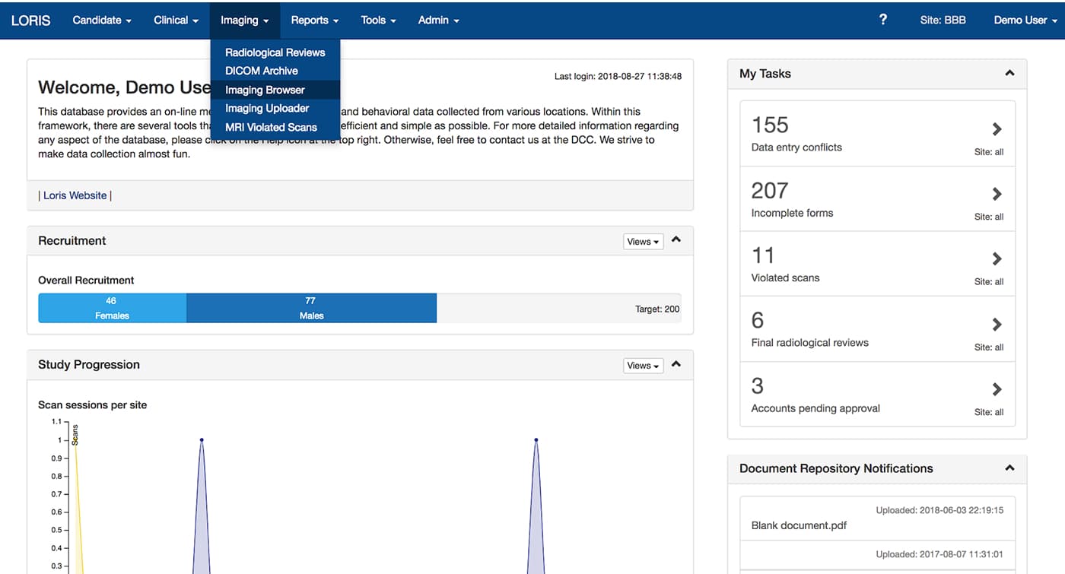Viewport: 1065px width, 574px height.
Task: Click the Final radiological reviews arrow
Action: pos(997,325)
